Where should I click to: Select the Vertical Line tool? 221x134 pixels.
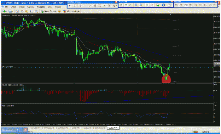[80, 6]
